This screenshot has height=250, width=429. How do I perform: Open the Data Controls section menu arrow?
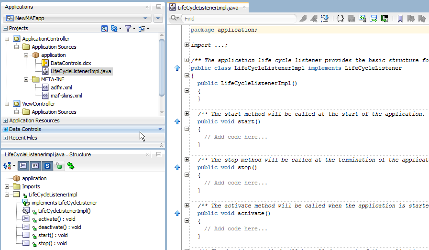coord(160,129)
